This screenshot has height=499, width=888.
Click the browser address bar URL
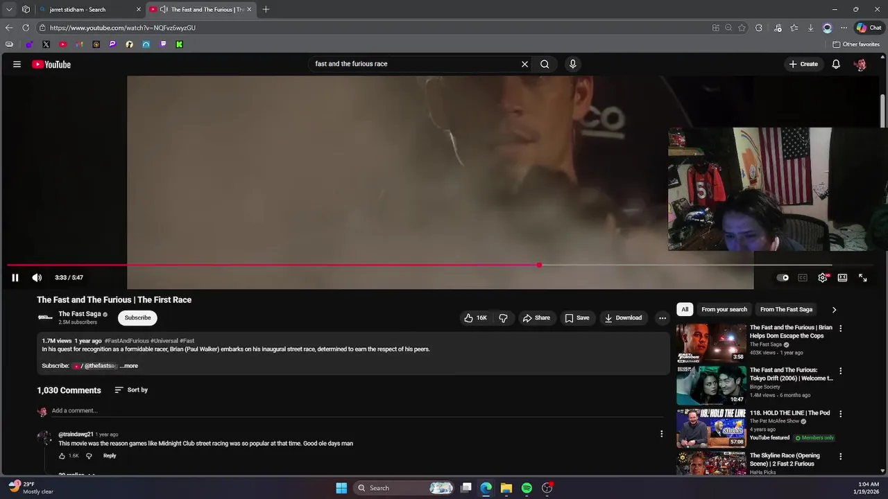point(123,28)
